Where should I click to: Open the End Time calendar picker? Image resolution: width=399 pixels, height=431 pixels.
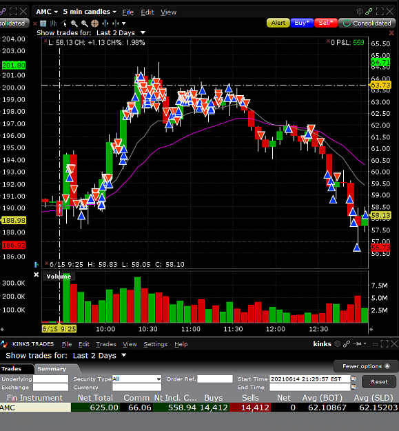point(354,387)
